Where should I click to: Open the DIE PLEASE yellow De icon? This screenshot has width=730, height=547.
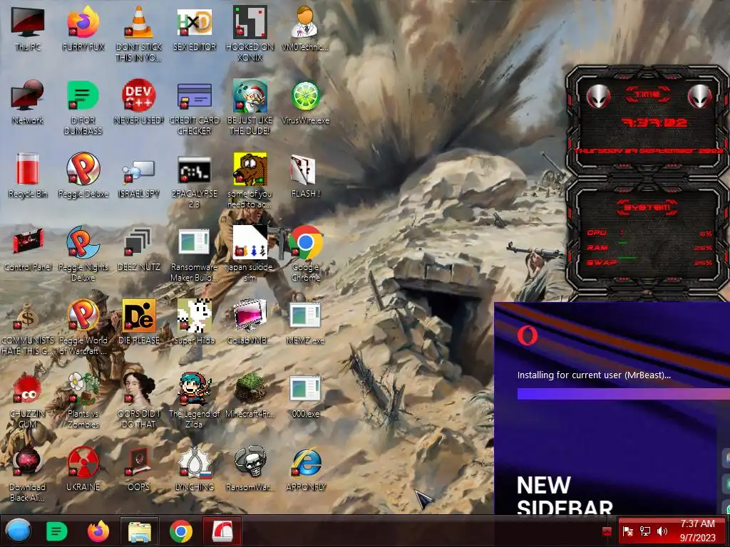pyautogui.click(x=138, y=323)
